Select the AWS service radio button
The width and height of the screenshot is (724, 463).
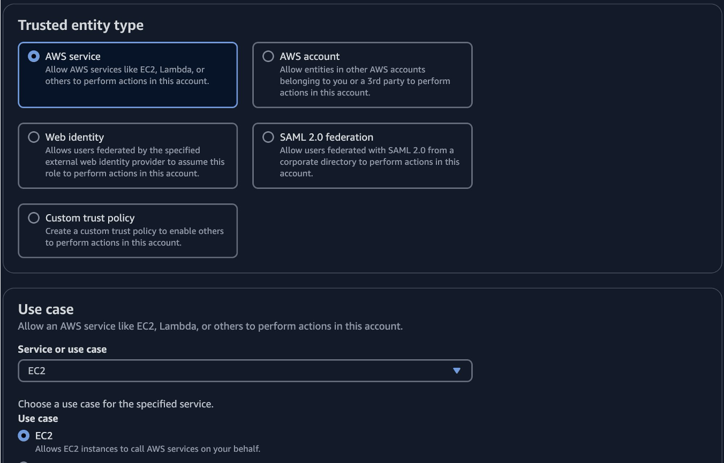click(x=34, y=56)
